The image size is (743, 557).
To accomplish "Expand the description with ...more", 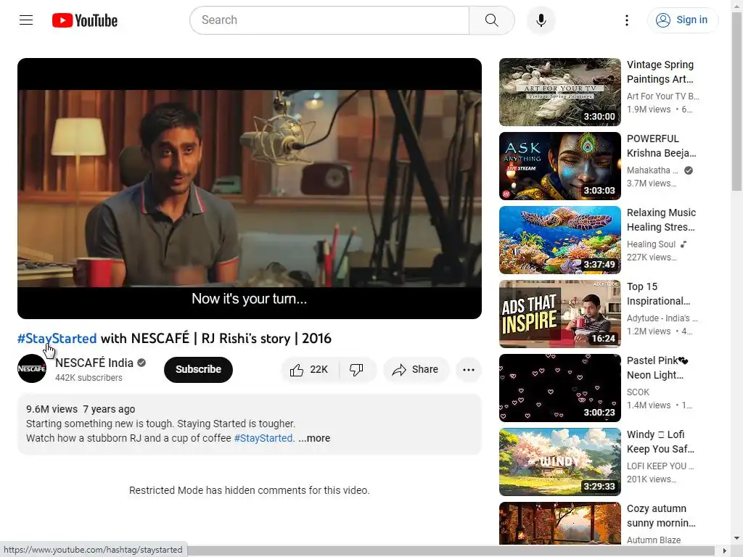I will [x=314, y=438].
